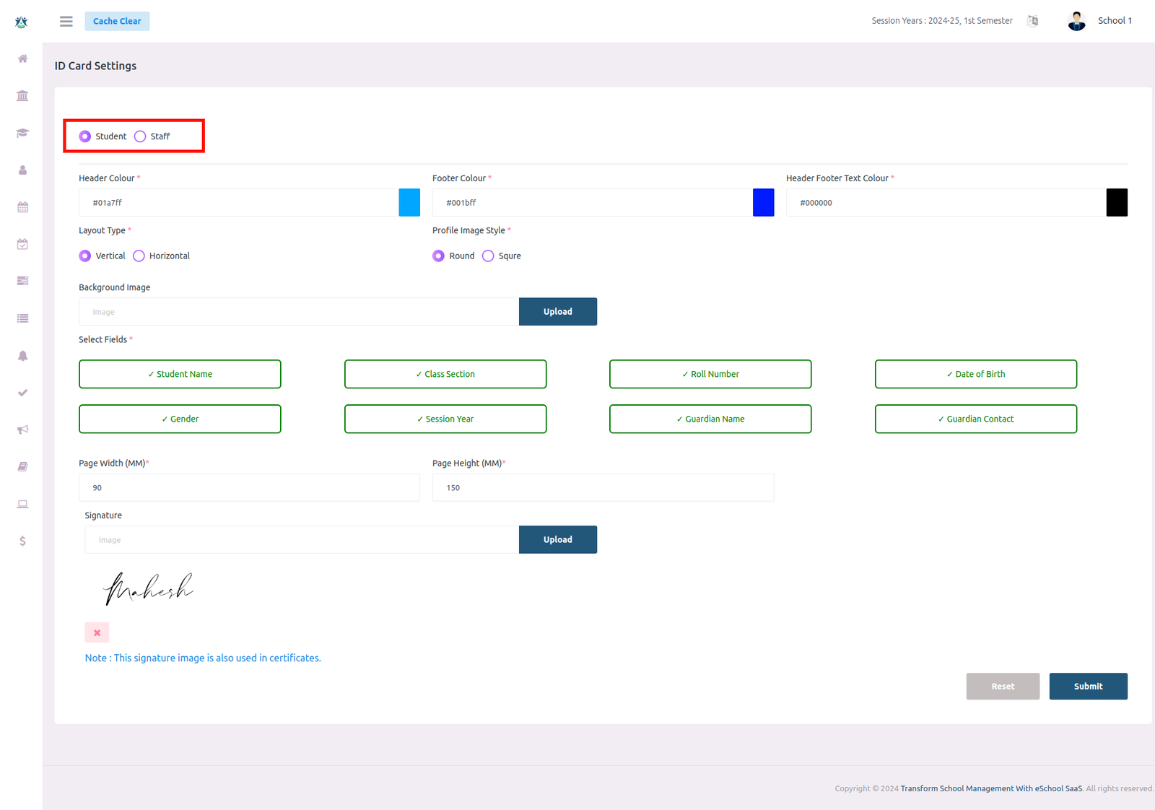Remove signature with red X icon
Viewport: 1155px width, 810px height.
pos(97,633)
